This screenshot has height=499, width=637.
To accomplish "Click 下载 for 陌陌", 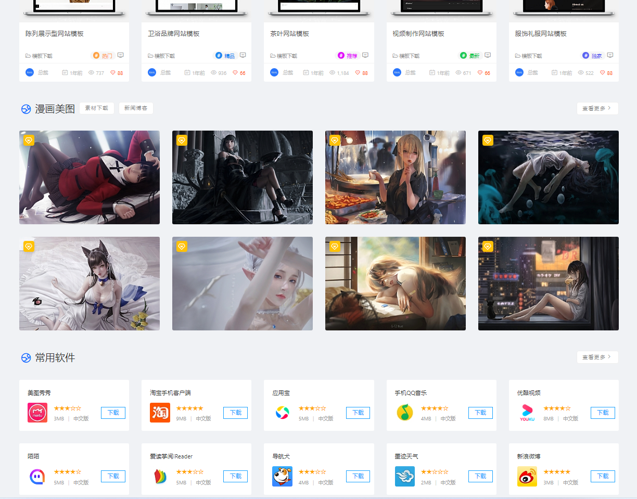I will [113, 476].
